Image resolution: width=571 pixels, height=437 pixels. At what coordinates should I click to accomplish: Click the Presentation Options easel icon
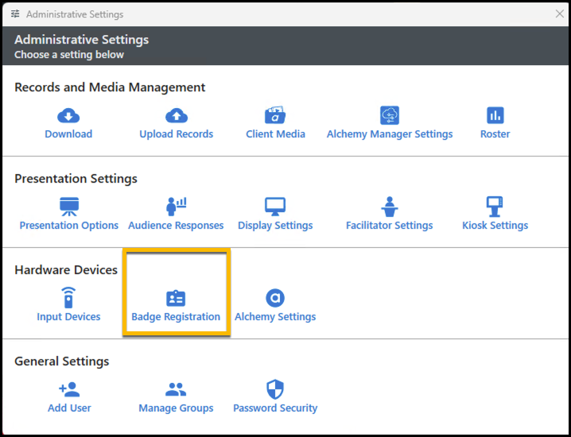(69, 207)
